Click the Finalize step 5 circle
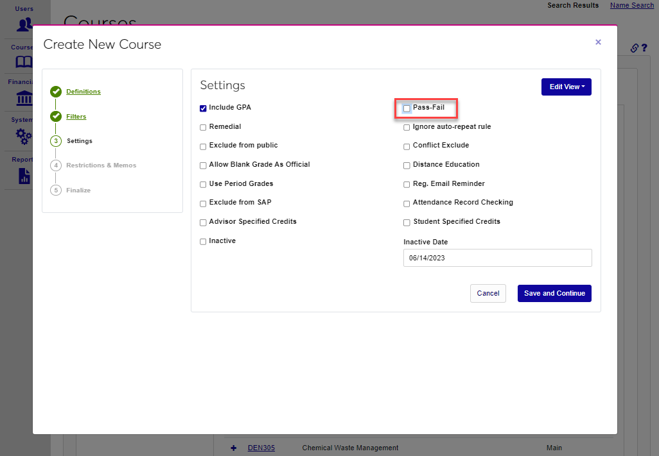659x456 pixels. [x=56, y=190]
